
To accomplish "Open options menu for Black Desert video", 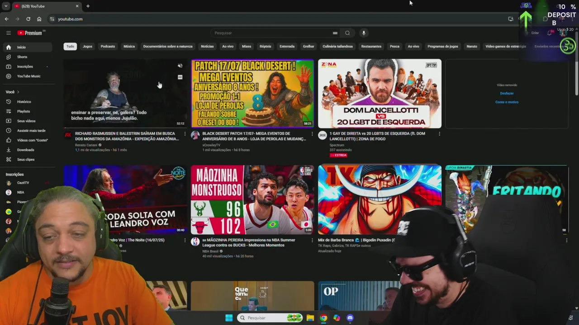I will (x=312, y=134).
